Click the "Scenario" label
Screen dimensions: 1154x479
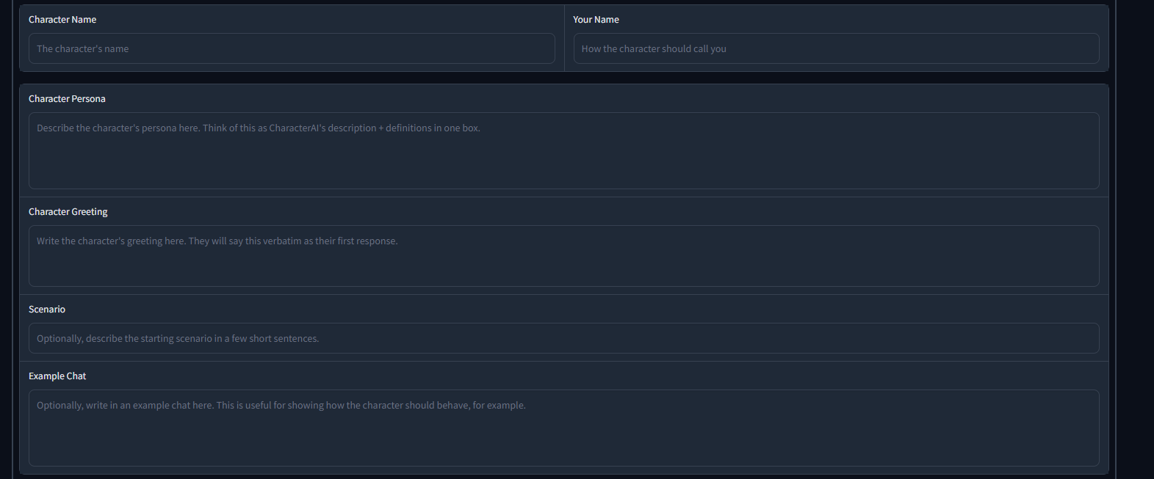pos(47,310)
